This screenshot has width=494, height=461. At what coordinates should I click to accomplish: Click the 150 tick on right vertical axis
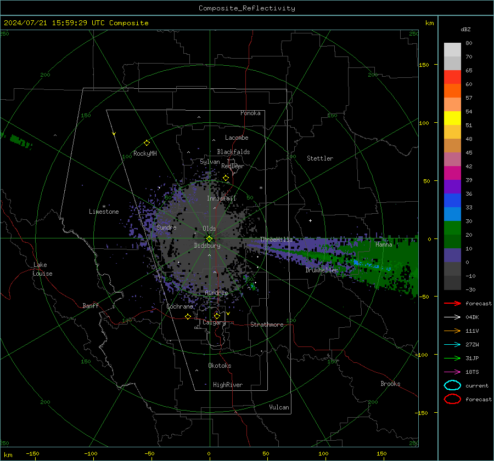point(424,65)
